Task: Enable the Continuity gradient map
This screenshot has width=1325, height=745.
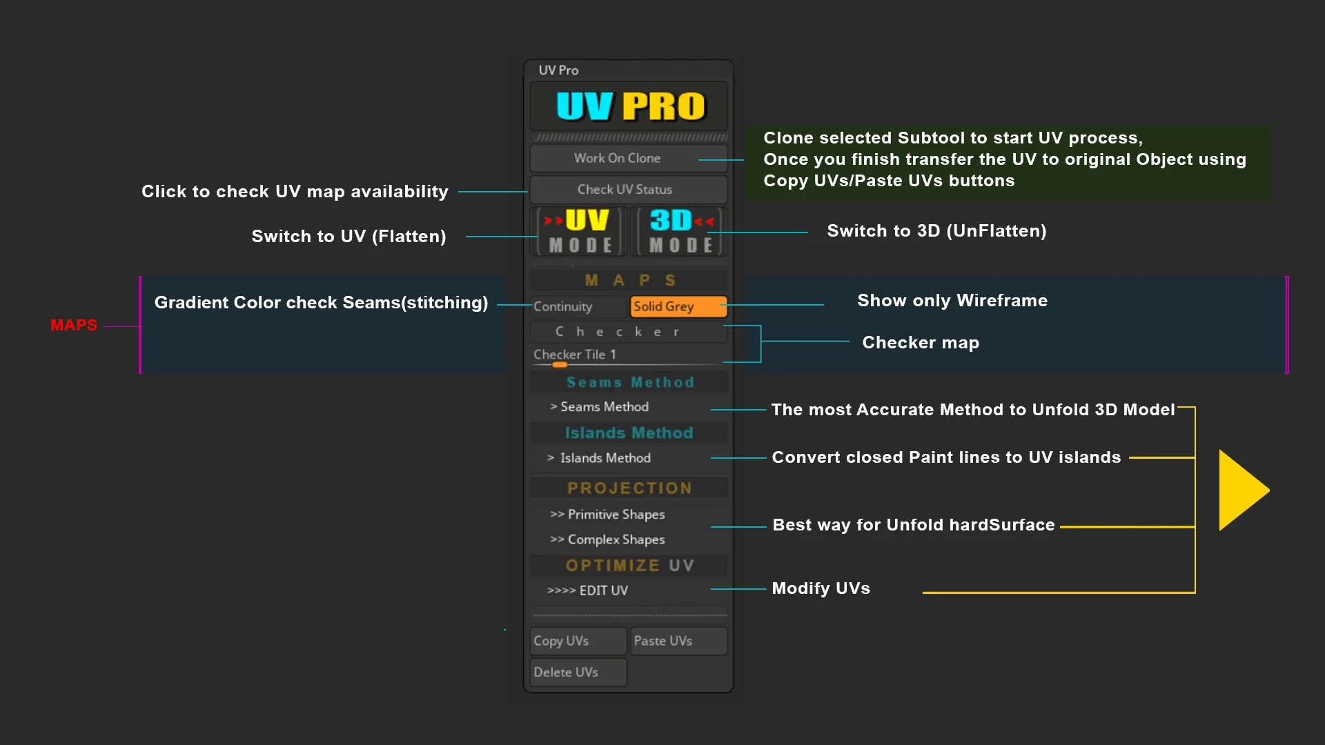Action: 577,306
